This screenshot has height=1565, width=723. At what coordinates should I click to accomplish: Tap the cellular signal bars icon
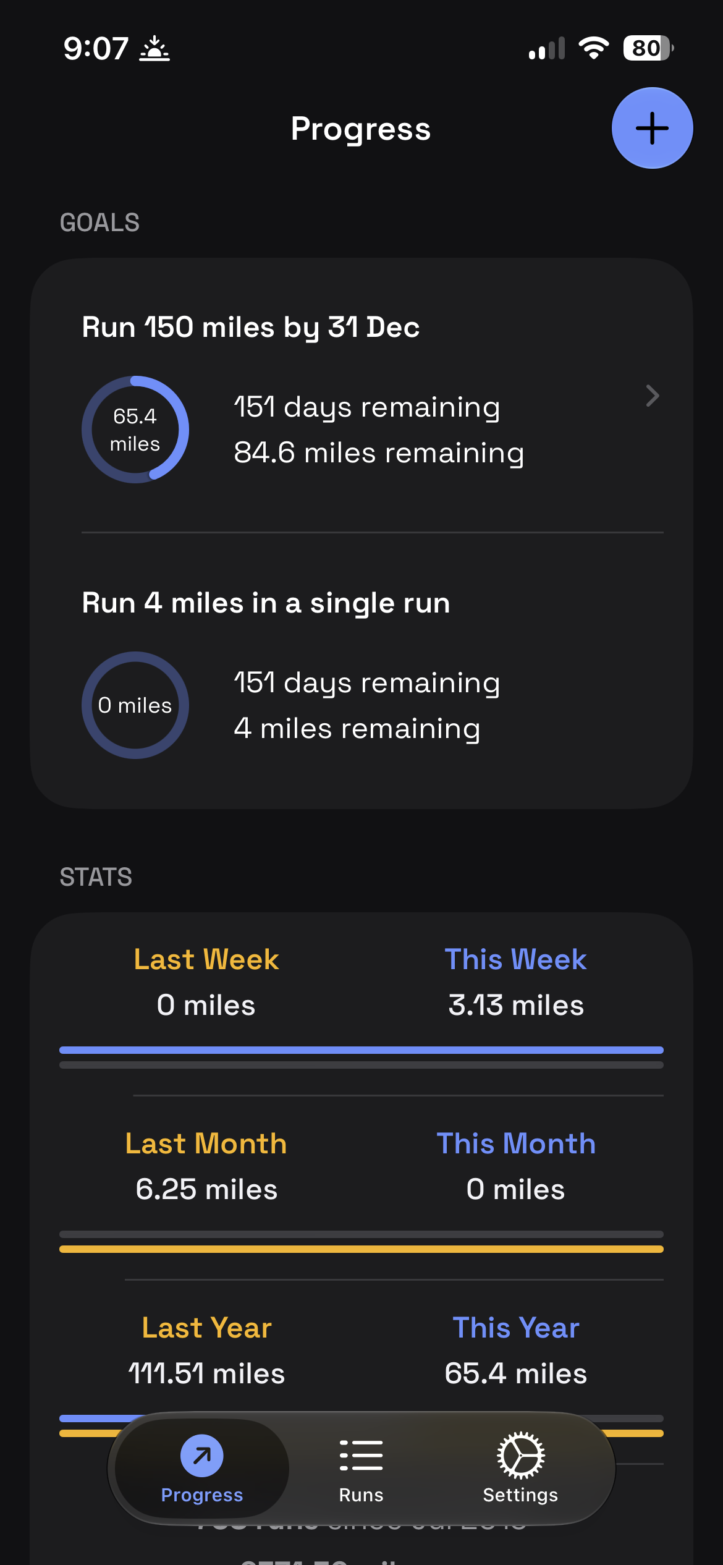point(547,48)
